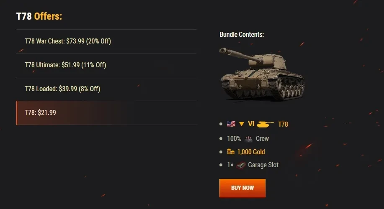Click the yellow premium triangle icon
This screenshot has width=384, height=209.
coord(242,124)
